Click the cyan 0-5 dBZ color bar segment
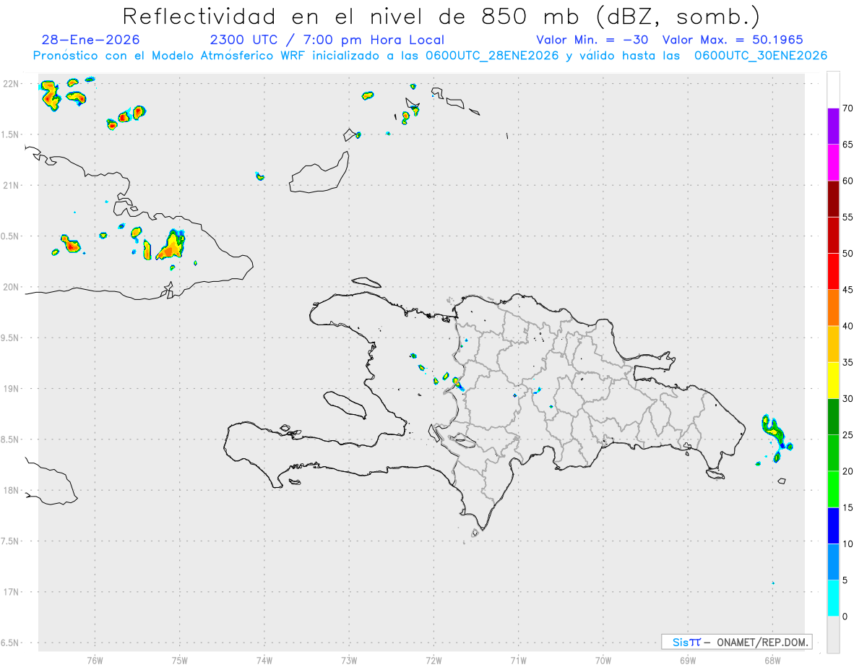Image resolution: width=867 pixels, height=670 pixels. pos(833,598)
